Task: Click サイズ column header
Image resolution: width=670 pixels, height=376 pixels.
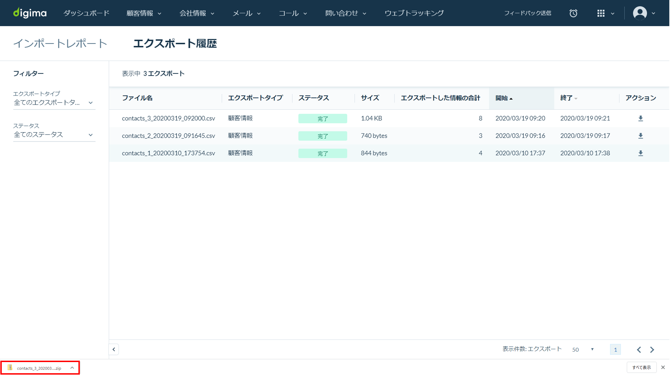Action: pos(370,98)
